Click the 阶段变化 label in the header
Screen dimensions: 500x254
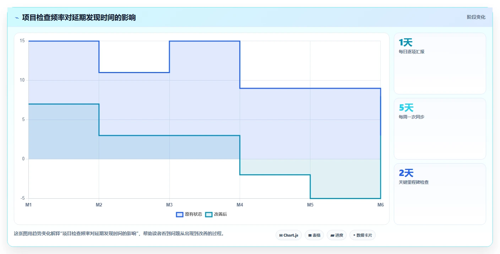[476, 17]
